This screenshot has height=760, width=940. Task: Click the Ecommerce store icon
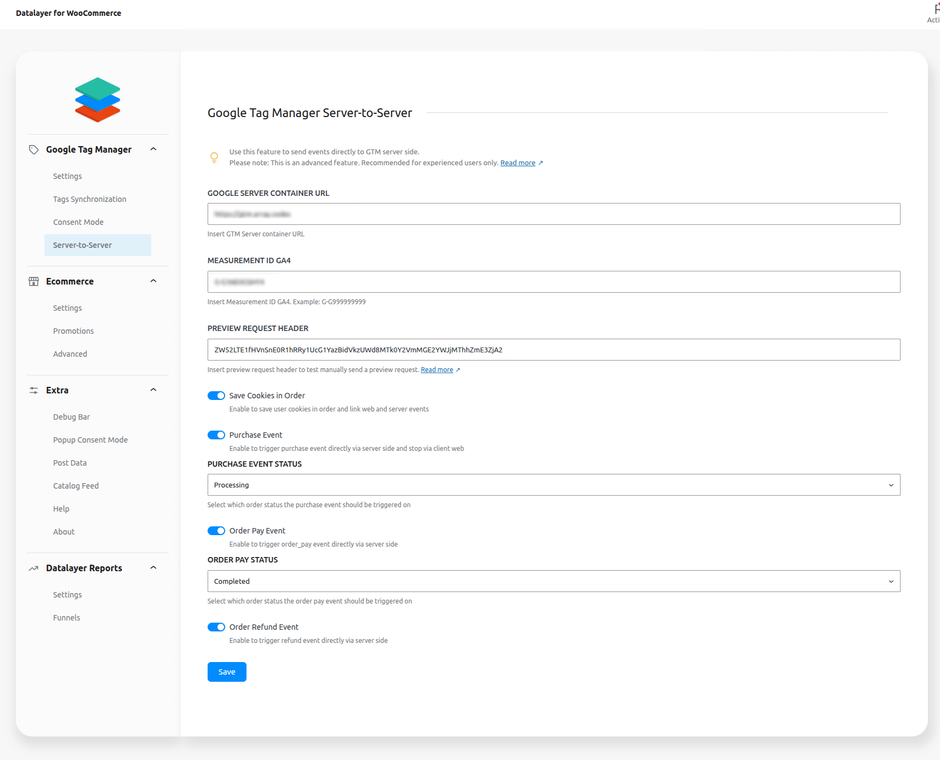click(33, 281)
